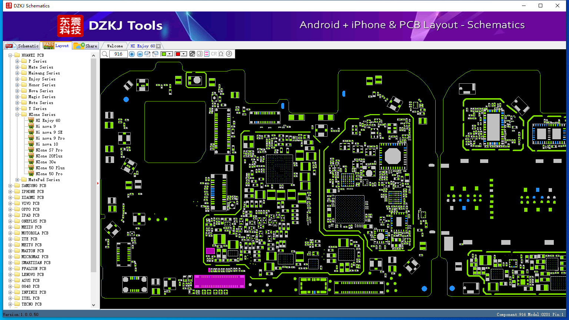This screenshot has height=320, width=569.
Task: Select the INFINIX PCB folder
Action: tap(34, 292)
